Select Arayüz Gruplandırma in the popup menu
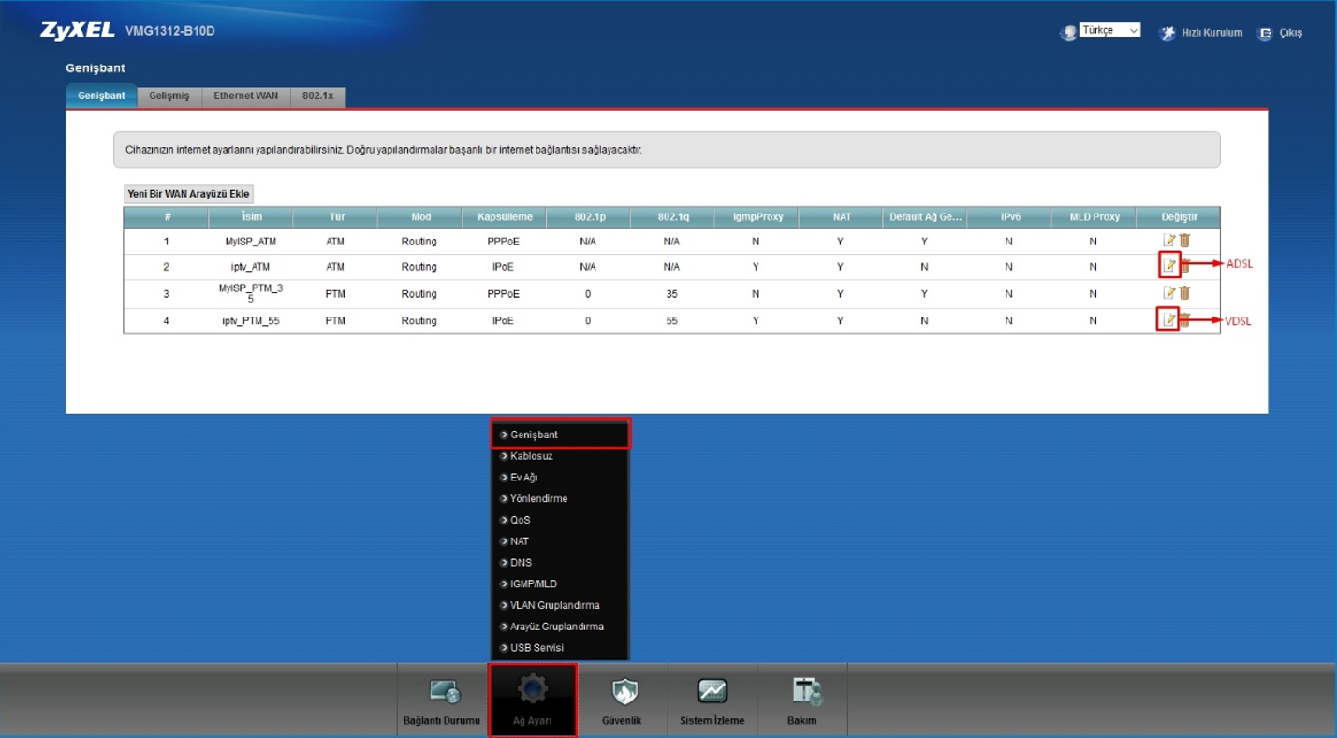Viewport: 1337px width, 738px height. [x=560, y=627]
